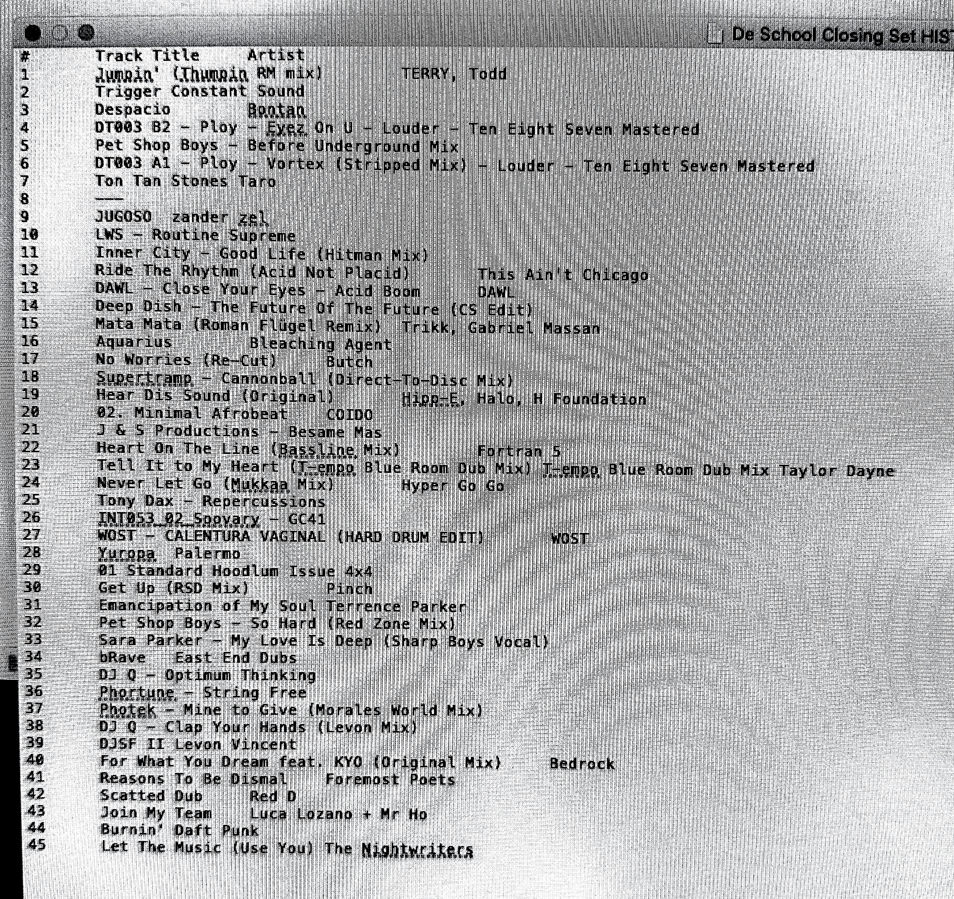Viewport: 954px width, 899px height.
Task: Click the track title 'Aquarius'
Action: 134,342
